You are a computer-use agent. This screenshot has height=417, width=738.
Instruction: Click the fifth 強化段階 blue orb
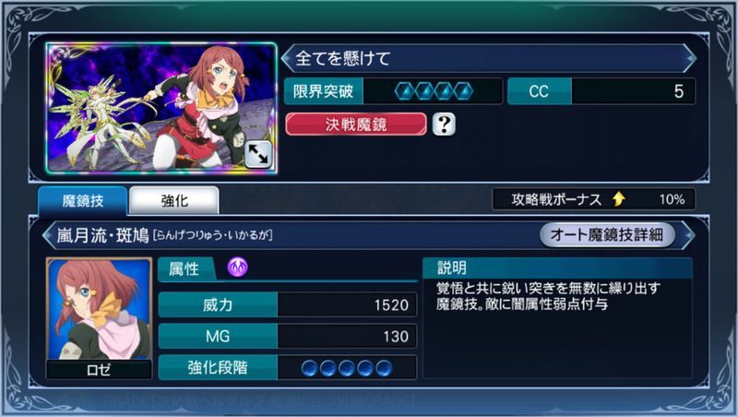click(x=384, y=368)
